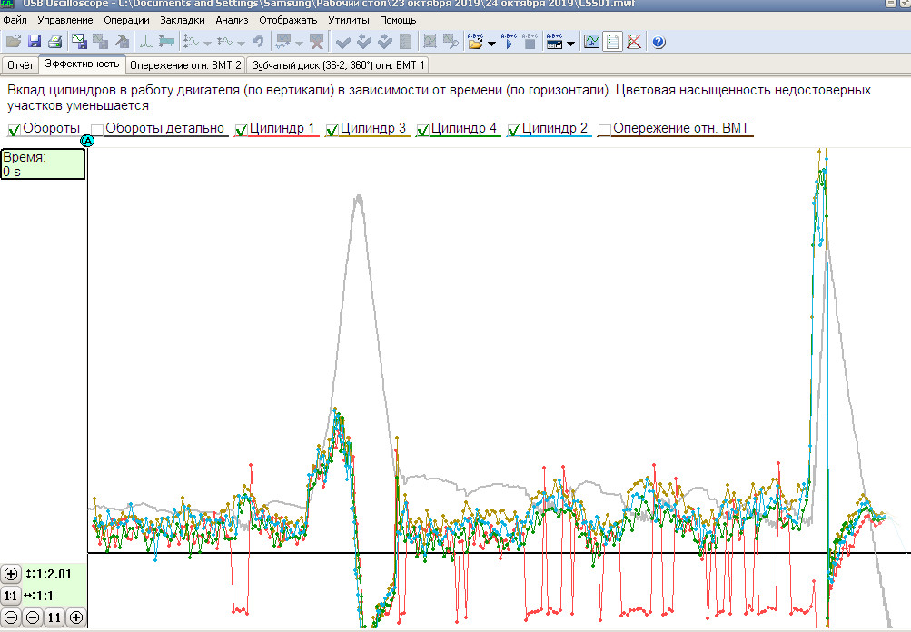Click the graph view toolbar icon
This screenshot has height=632, width=911.
point(592,42)
